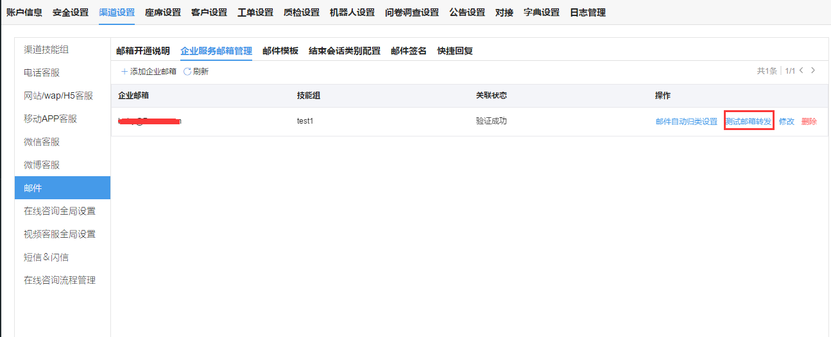831x337 pixels.
Task: Switch to 结束会话类别配置 tab
Action: tap(345, 51)
